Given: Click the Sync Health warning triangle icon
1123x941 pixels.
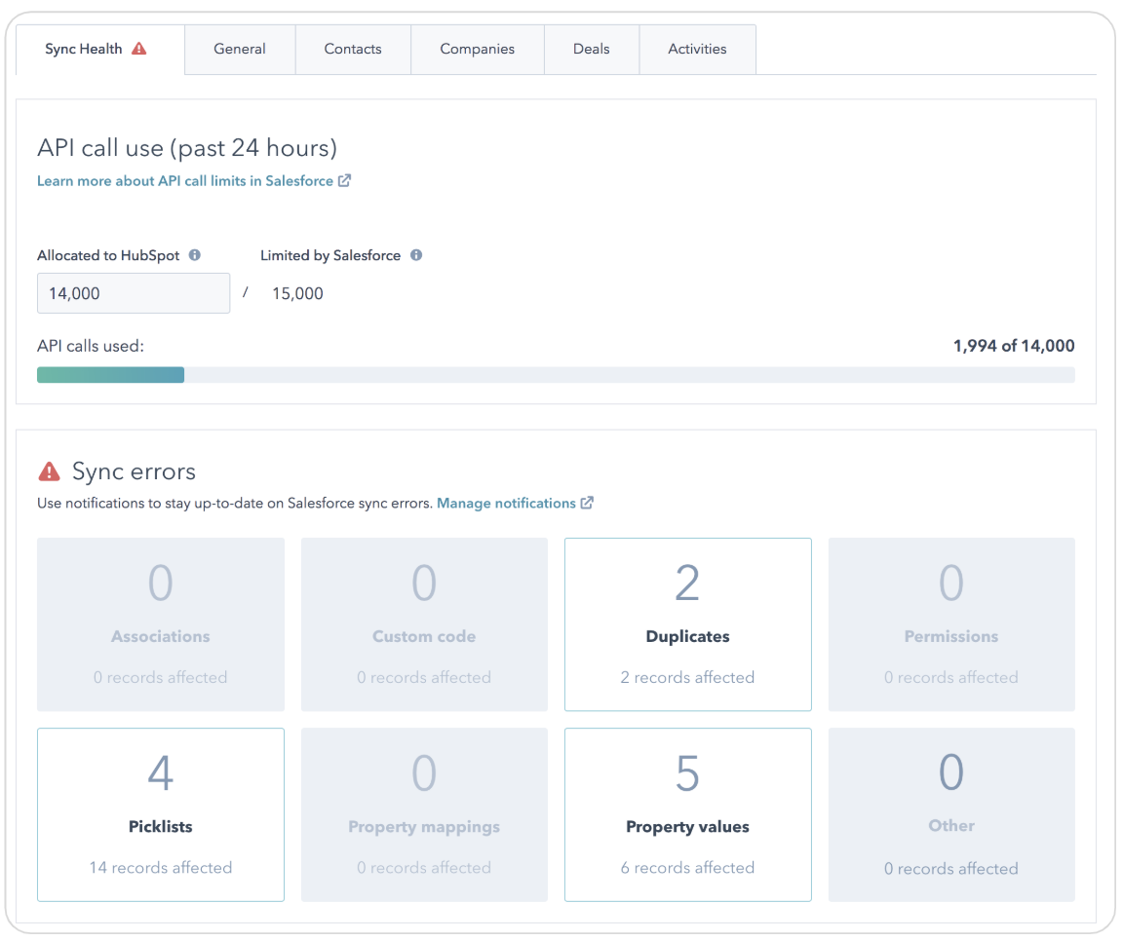Looking at the screenshot, I should [x=139, y=49].
